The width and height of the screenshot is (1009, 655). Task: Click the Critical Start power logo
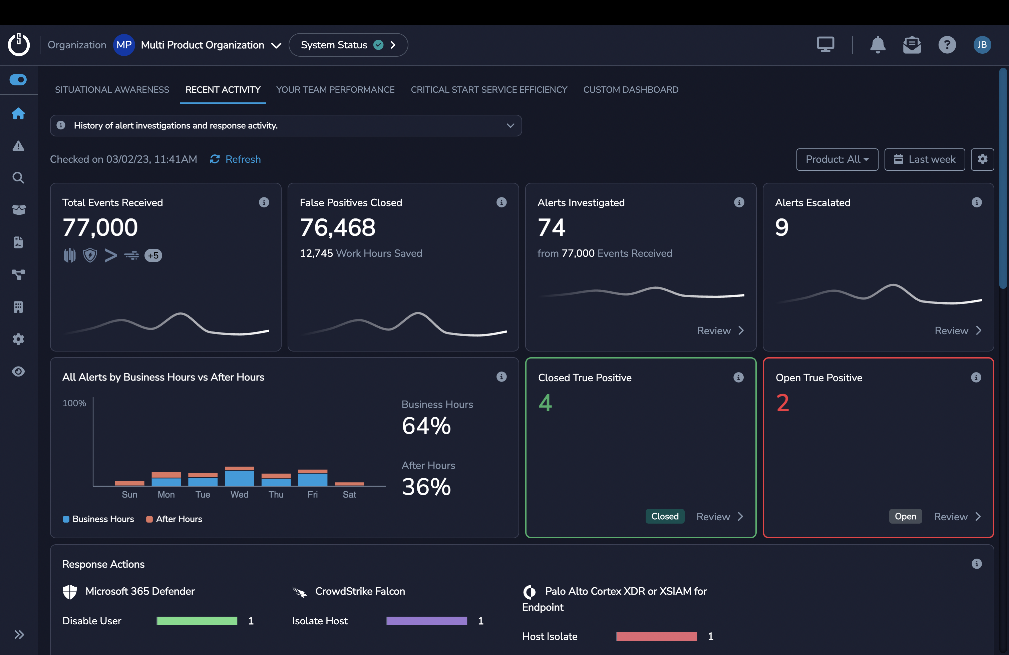click(x=19, y=44)
